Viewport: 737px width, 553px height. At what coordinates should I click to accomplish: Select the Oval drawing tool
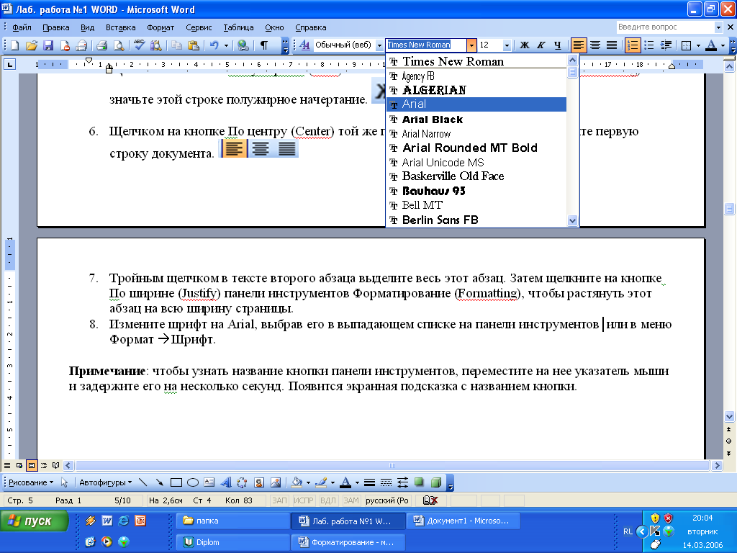[x=193, y=482]
